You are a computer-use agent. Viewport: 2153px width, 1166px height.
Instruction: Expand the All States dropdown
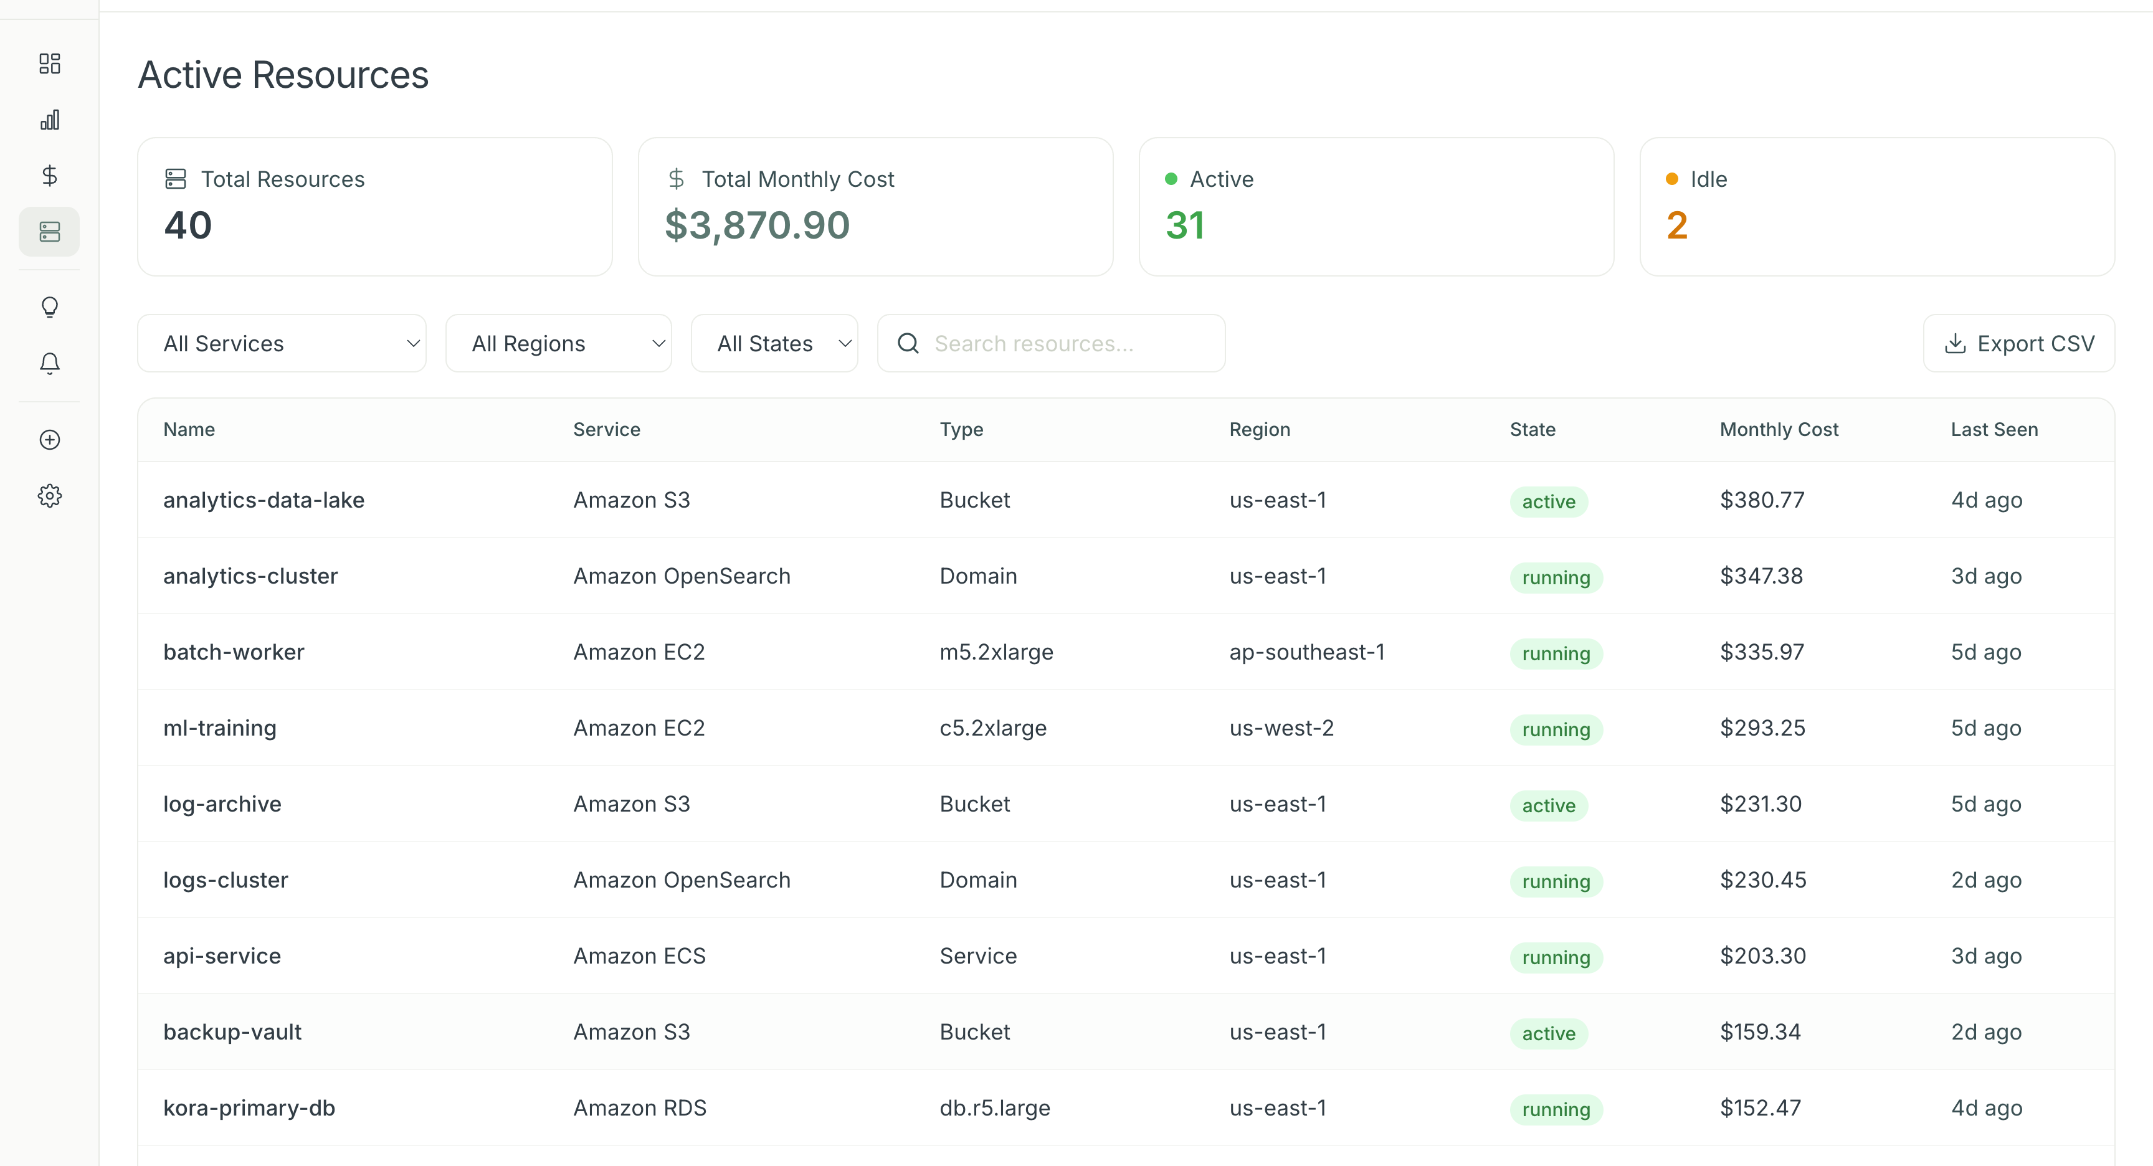[x=774, y=344]
